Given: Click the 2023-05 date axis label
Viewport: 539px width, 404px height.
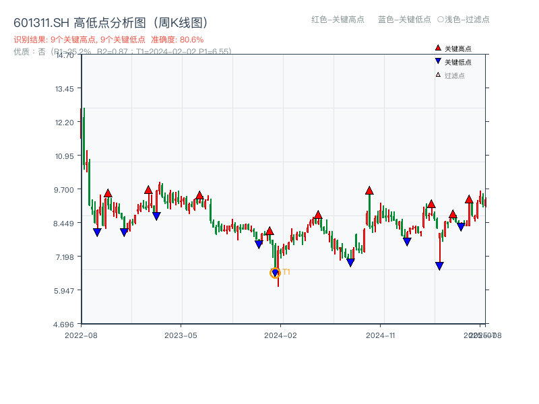Looking at the screenshot, I should (x=181, y=335).
